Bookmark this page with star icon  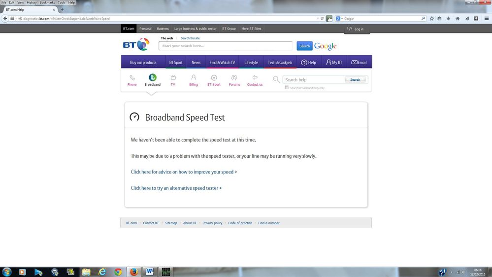(432, 19)
